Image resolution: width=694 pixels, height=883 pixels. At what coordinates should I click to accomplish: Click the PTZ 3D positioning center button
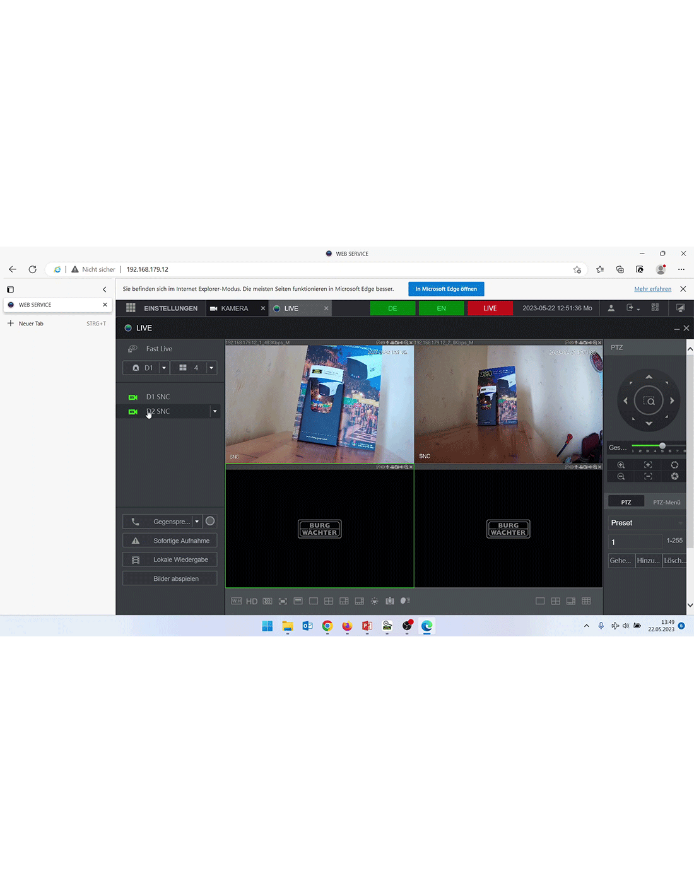pyautogui.click(x=649, y=401)
